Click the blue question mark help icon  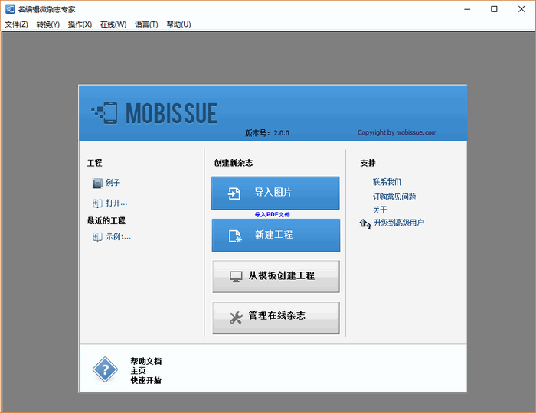[105, 369]
